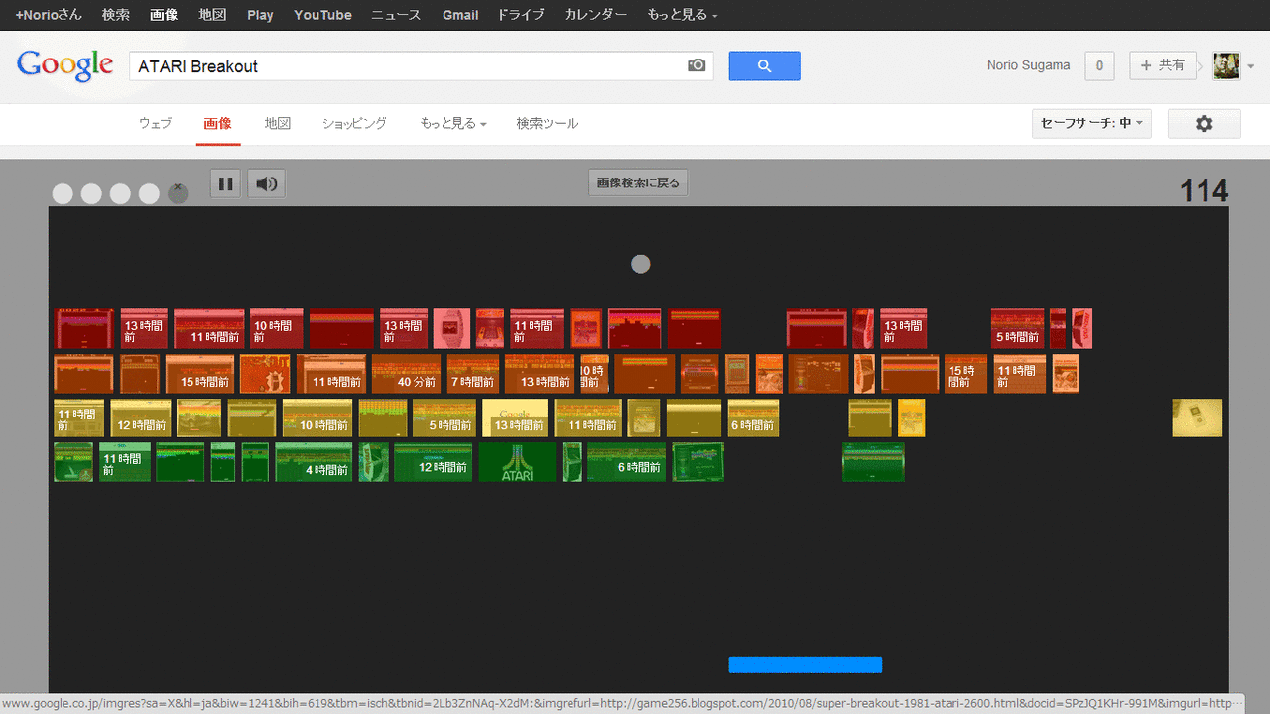Click the search by image camera icon
Image resolution: width=1270 pixels, height=714 pixels.
click(697, 65)
